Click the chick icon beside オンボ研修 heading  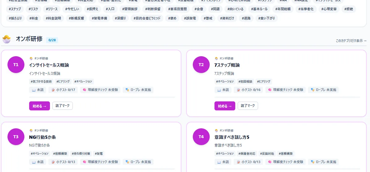(6, 39)
